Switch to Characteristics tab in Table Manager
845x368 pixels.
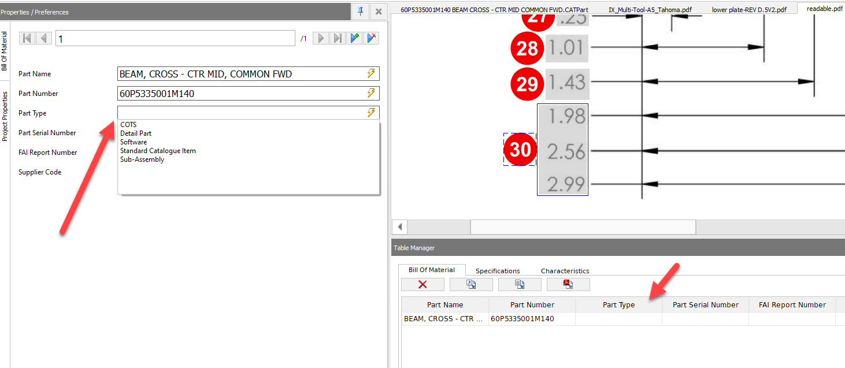tap(565, 271)
